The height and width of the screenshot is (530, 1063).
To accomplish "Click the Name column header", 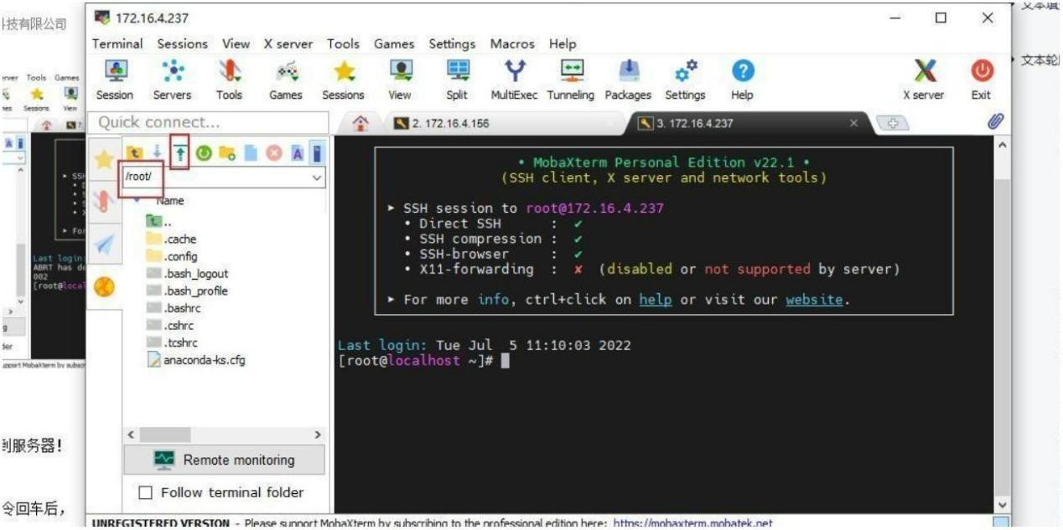I will click(x=170, y=201).
